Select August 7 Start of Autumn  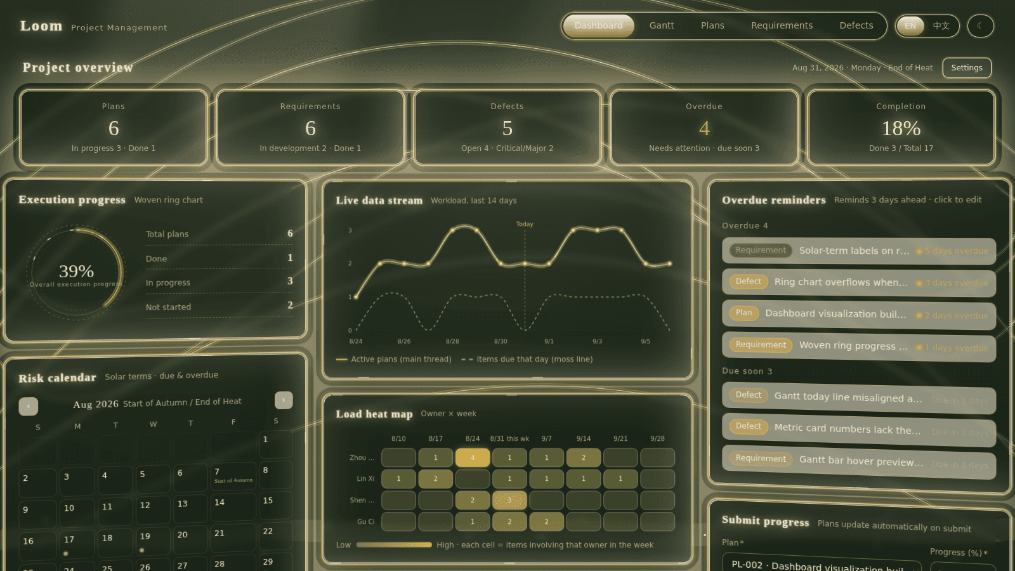pyautogui.click(x=233, y=476)
